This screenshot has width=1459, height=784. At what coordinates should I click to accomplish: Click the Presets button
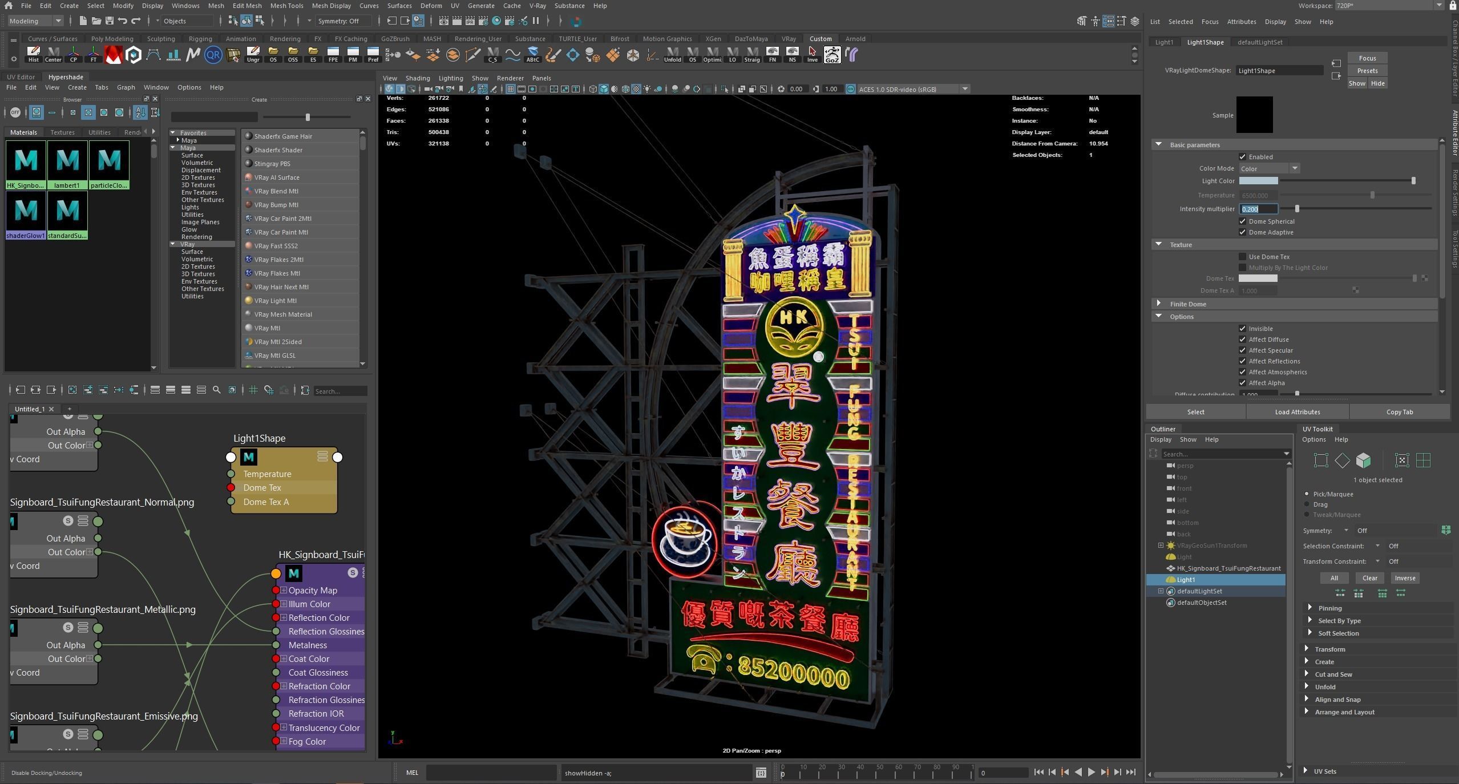pyautogui.click(x=1367, y=71)
